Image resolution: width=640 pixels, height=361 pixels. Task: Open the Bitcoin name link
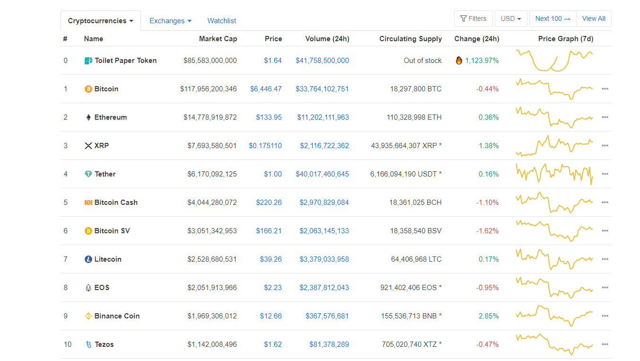(106, 89)
